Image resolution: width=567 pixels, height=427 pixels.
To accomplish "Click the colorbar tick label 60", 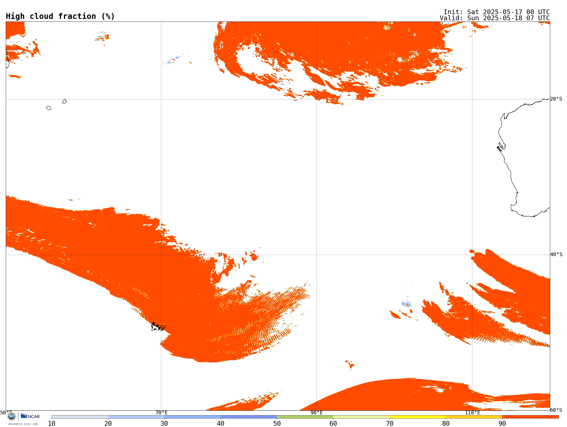I will point(333,423).
